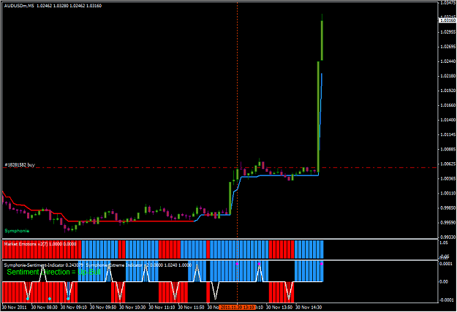Click the orange 2011.11.30 13:10 crosshair time tag
The height and width of the screenshot is (312, 457).
tap(237, 308)
